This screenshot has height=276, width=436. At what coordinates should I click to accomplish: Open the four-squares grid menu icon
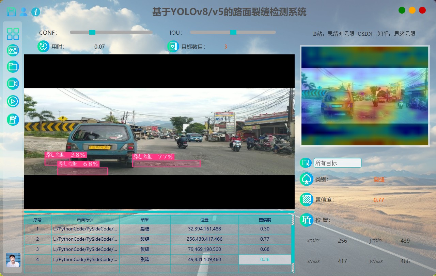[x=13, y=34]
